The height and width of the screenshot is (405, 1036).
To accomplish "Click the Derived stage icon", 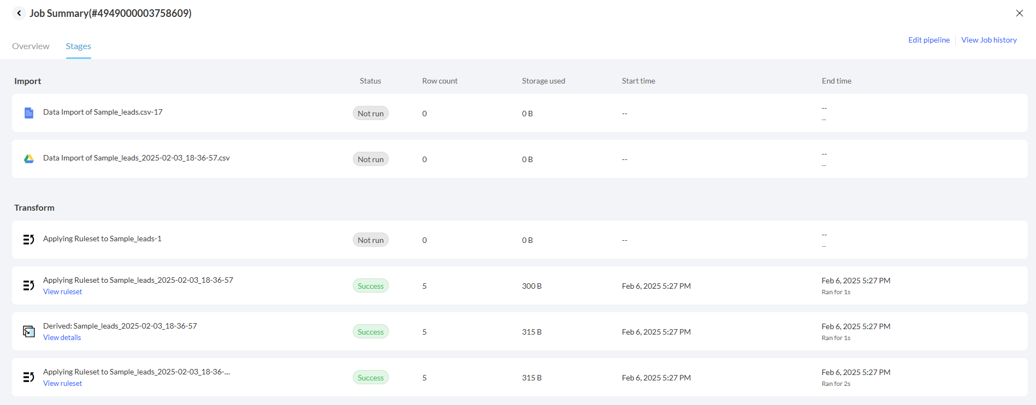I will [x=29, y=331].
